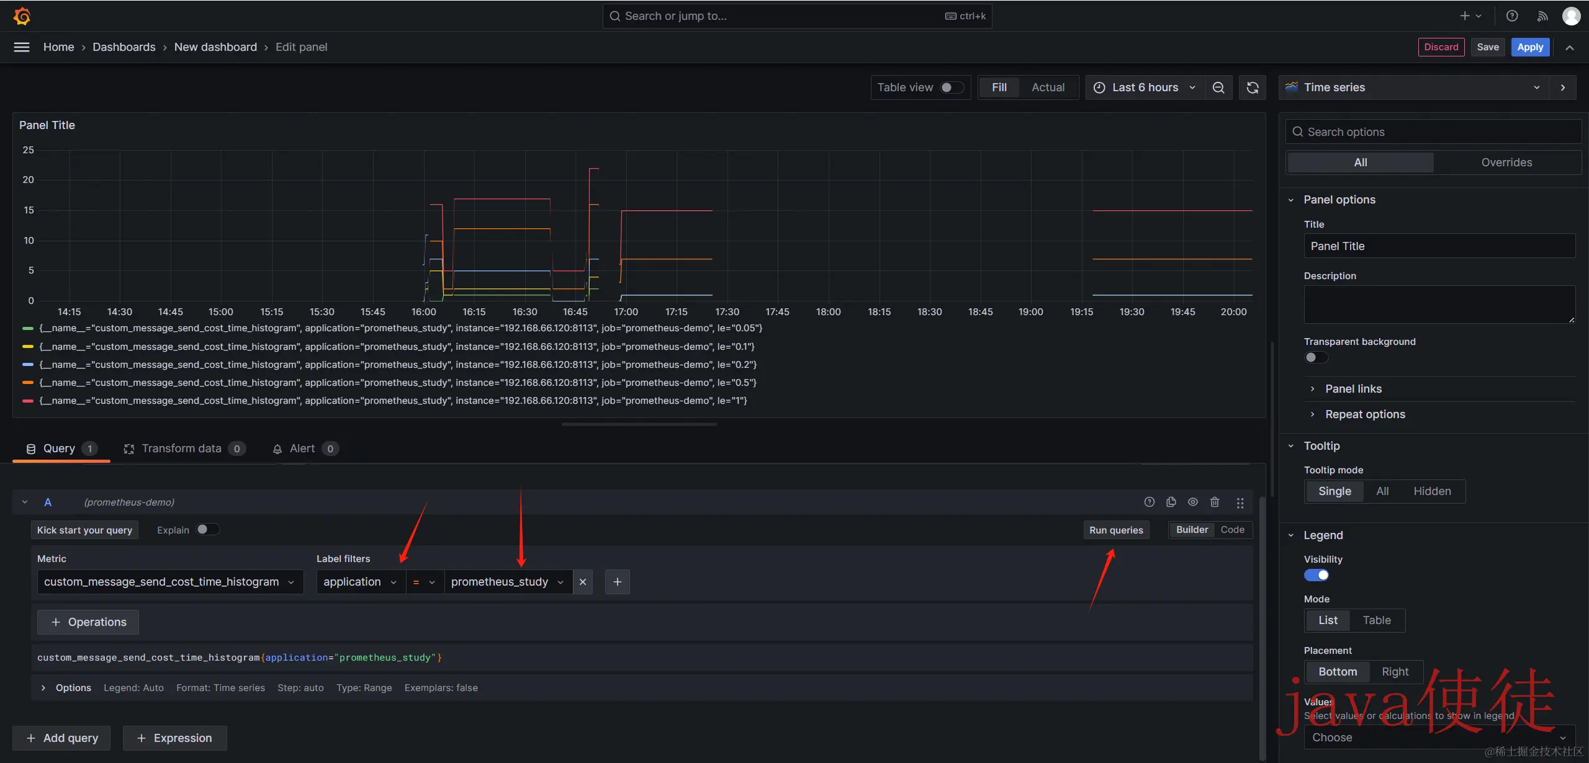Click the clock icon in time picker
The height and width of the screenshot is (763, 1589).
pos(1099,87)
